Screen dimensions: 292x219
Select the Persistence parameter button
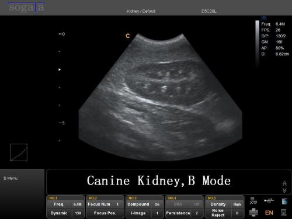tap(178, 213)
